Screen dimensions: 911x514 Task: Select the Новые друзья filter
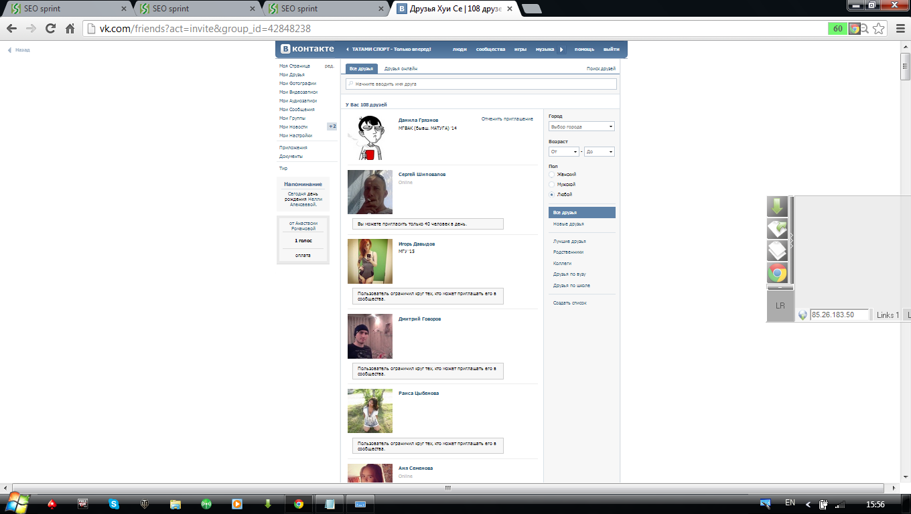(568, 224)
